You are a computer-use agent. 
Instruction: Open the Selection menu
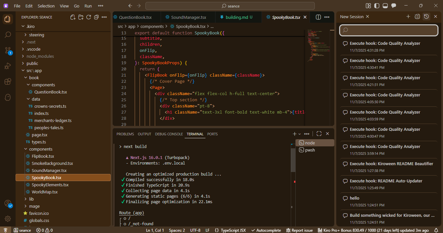pyautogui.click(x=46, y=6)
